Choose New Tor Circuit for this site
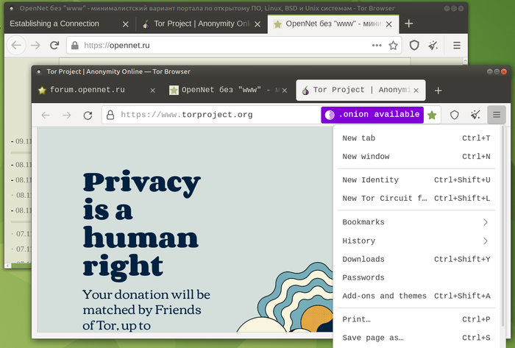 [x=416, y=199]
